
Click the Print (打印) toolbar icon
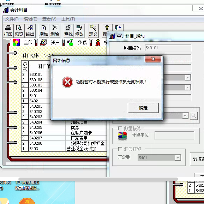8,31
